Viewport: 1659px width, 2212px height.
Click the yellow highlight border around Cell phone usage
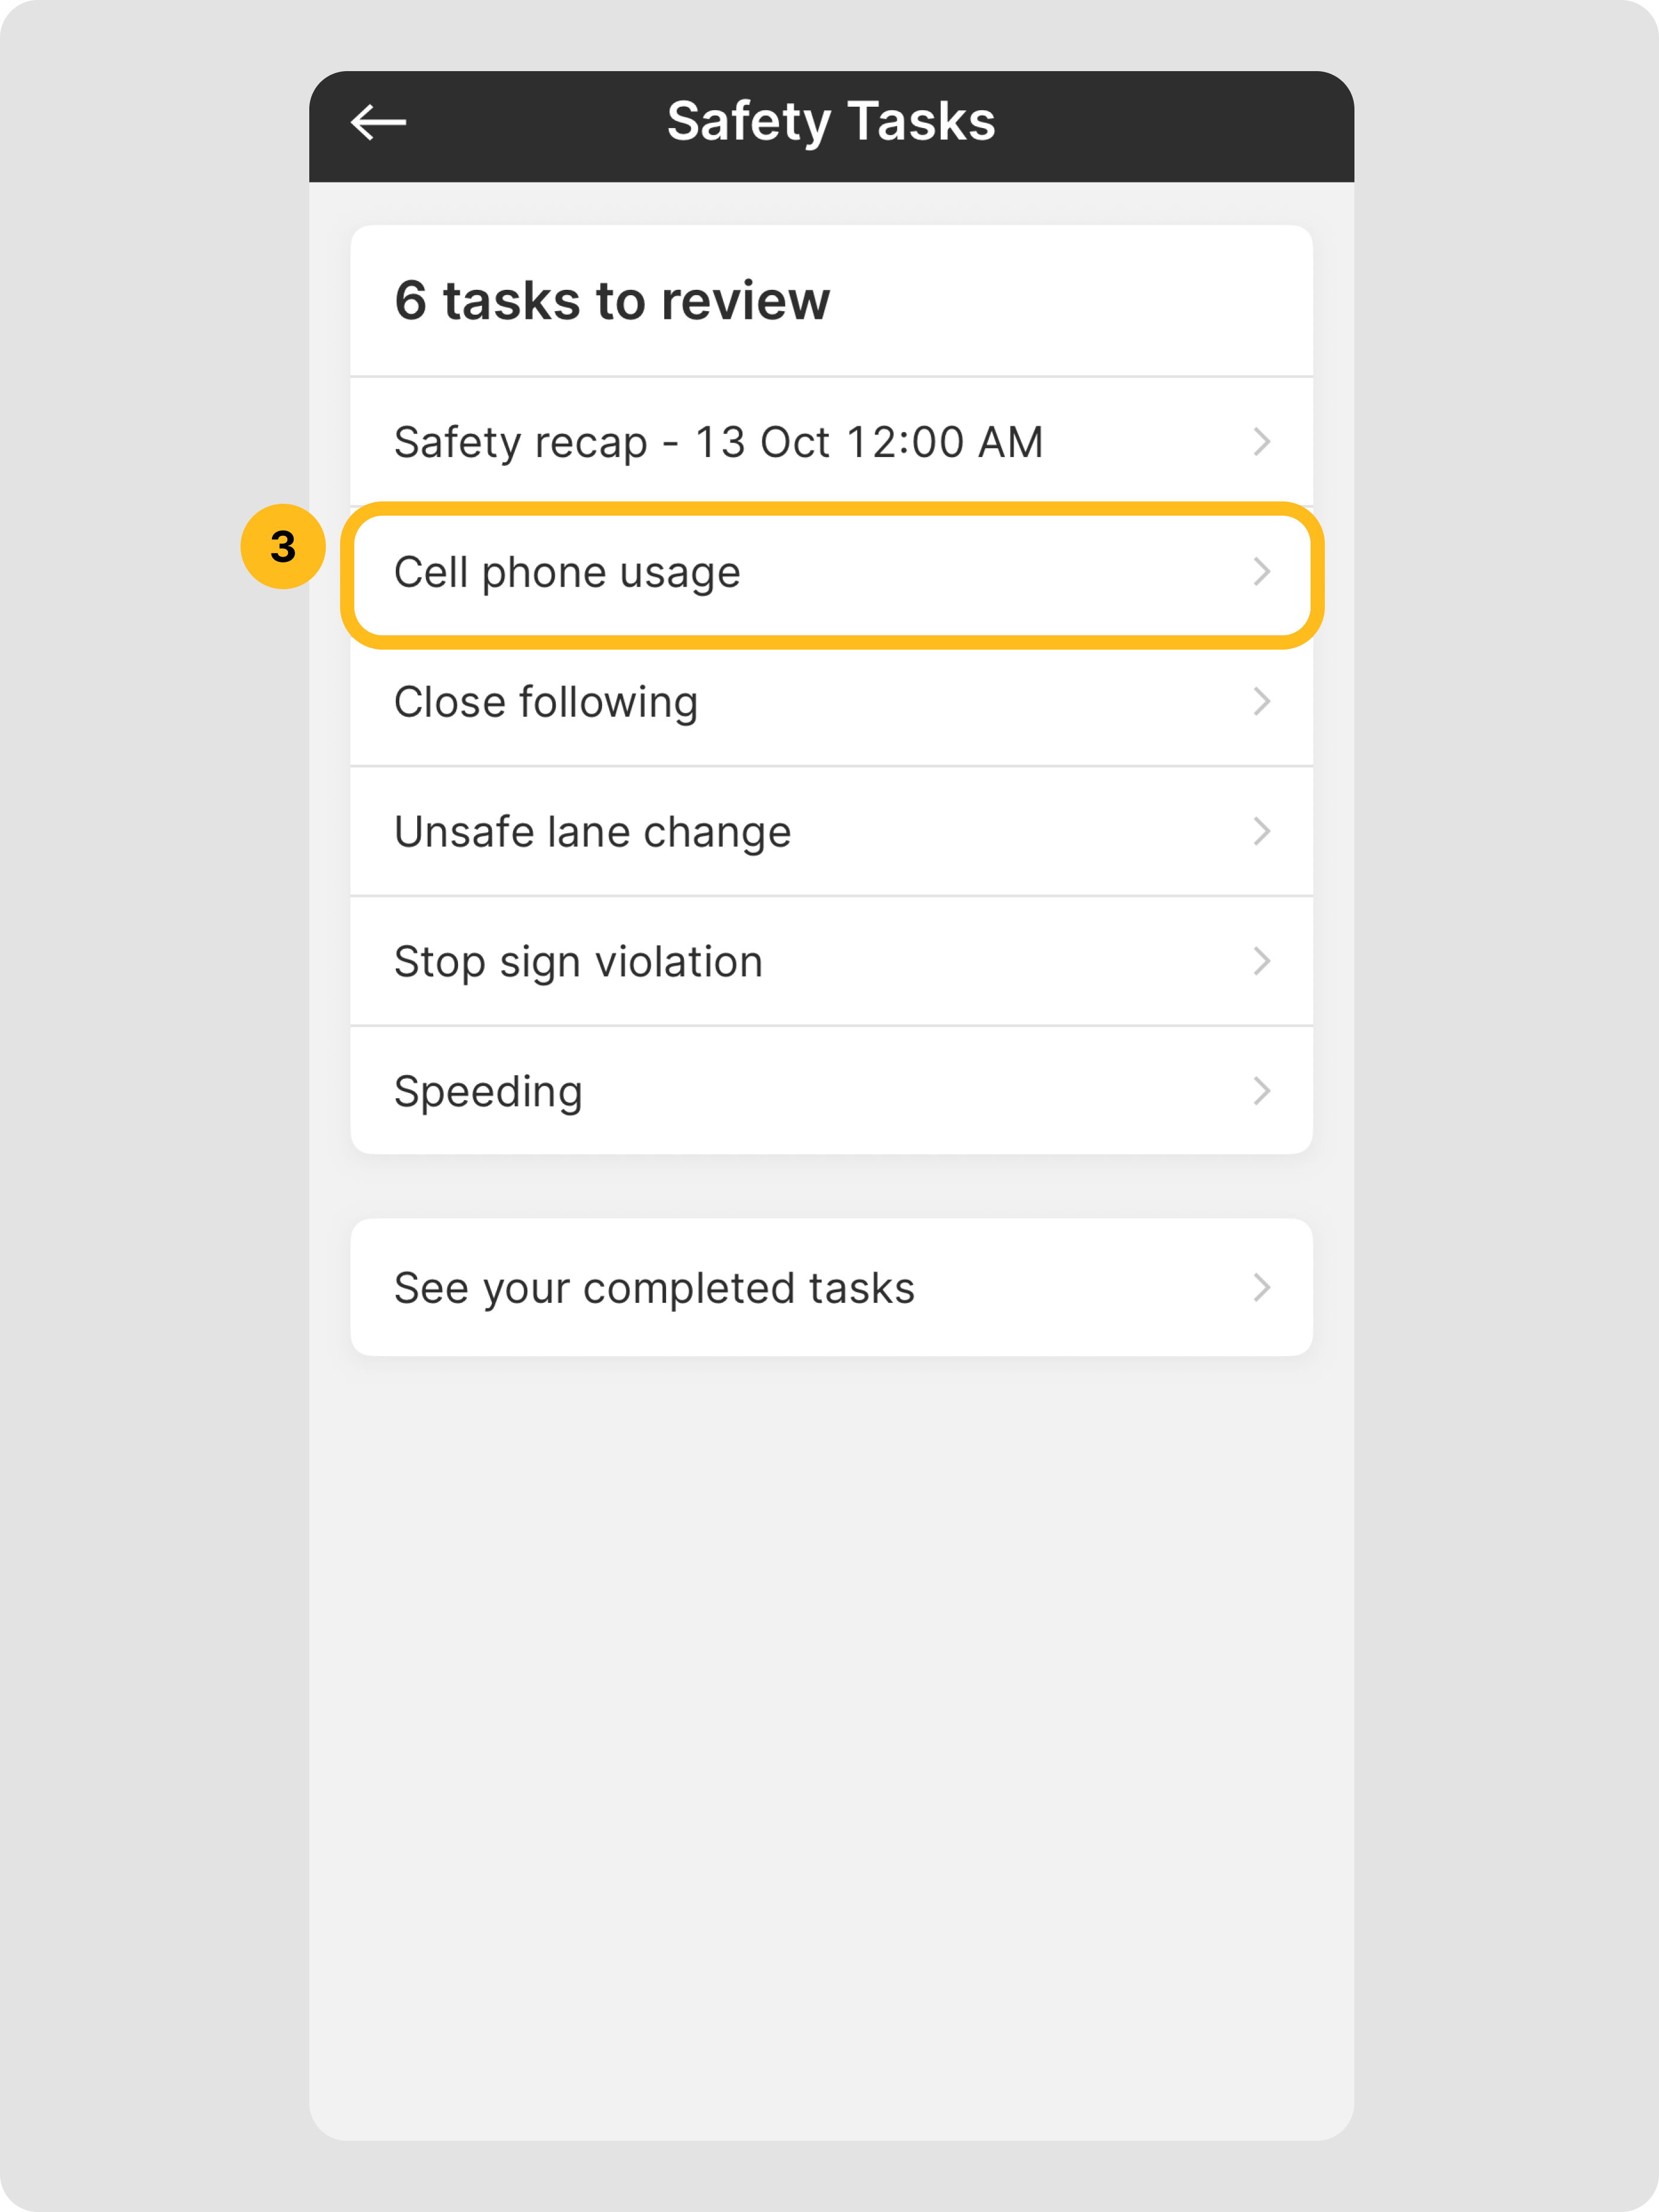tap(831, 510)
